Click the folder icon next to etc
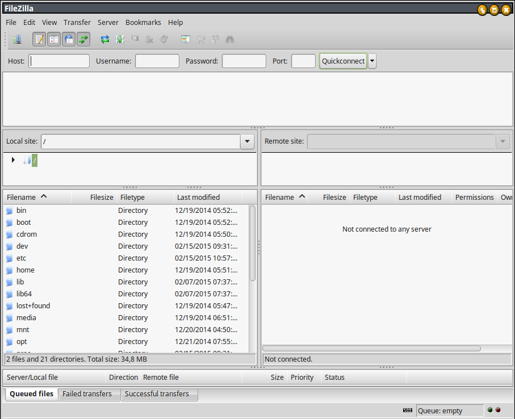 click(10, 258)
